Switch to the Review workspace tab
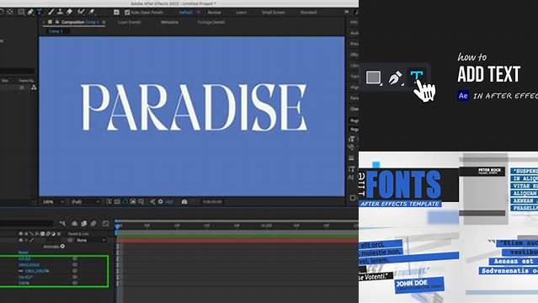Viewport: 538px width, 303px height. (214, 13)
